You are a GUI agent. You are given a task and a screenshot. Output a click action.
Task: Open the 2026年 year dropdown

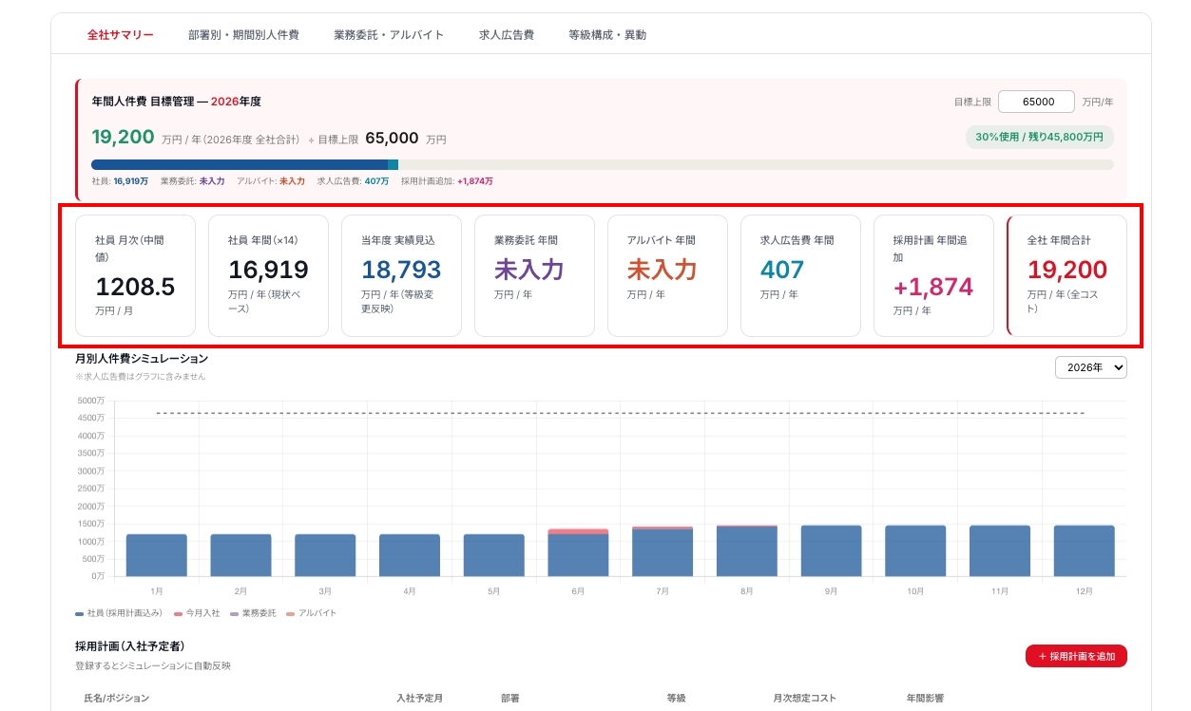click(1091, 367)
